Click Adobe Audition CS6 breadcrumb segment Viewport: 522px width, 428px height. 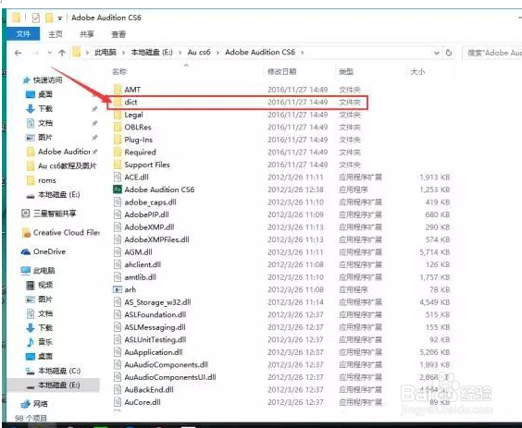coord(260,52)
